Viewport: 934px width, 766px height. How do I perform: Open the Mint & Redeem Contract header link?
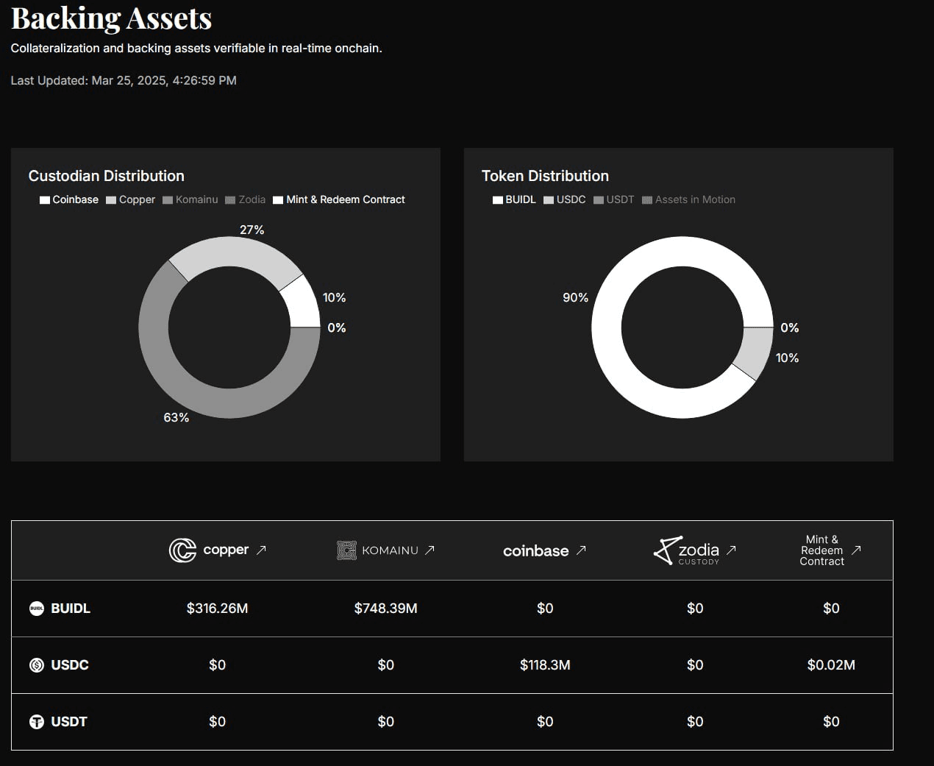[822, 550]
